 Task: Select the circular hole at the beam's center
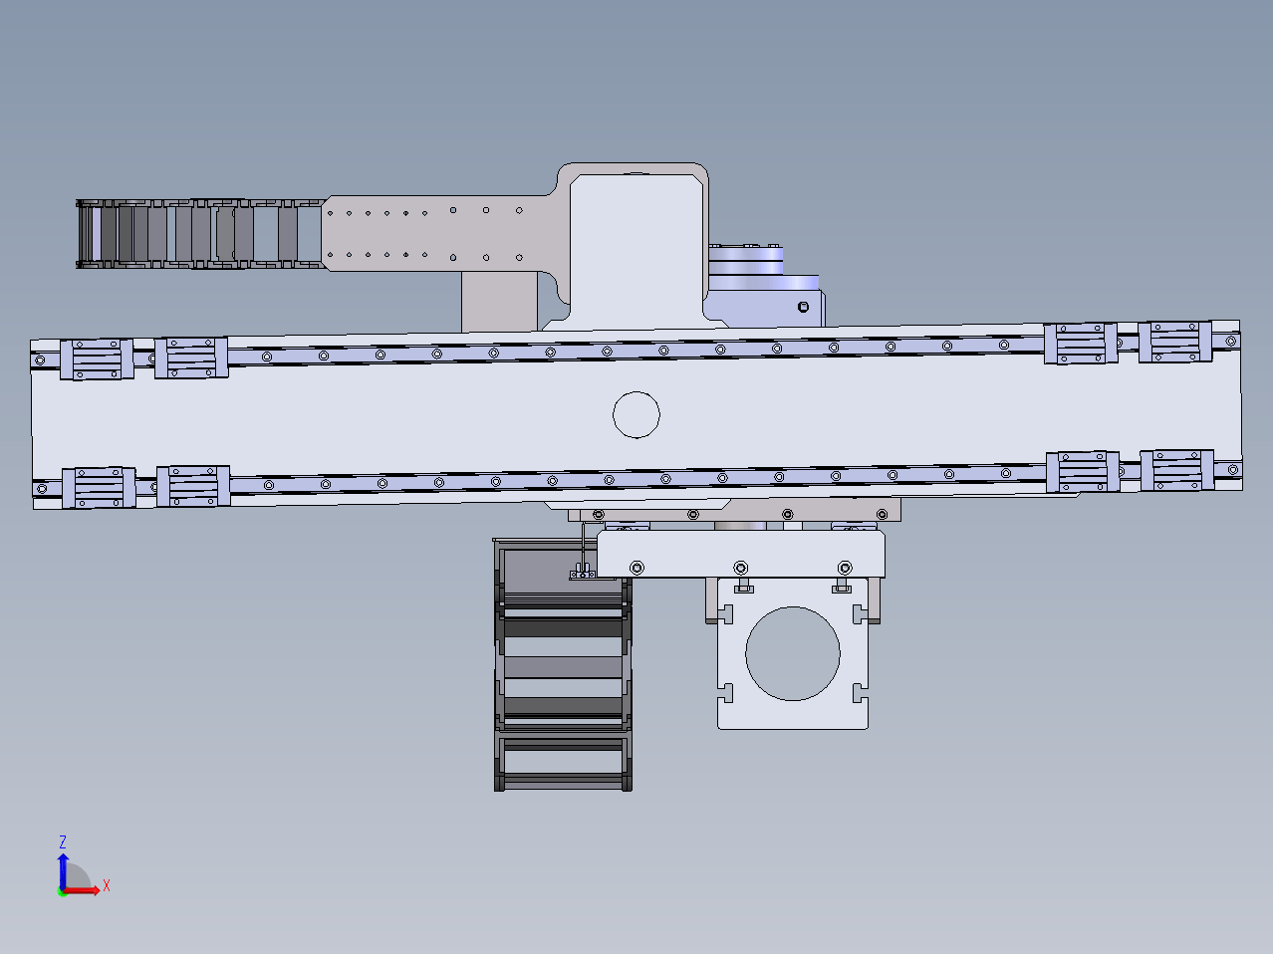[636, 414]
